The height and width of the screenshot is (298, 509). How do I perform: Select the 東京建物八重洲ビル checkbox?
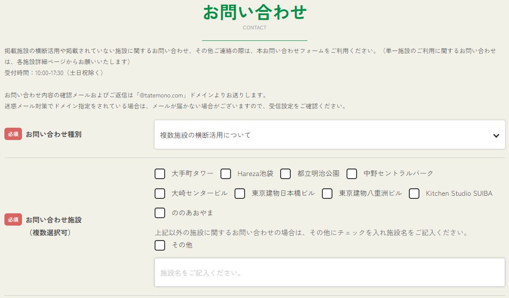click(327, 194)
